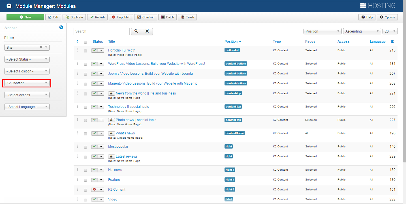Toggle published status of Most popular module
Viewport: 406px width, 204px height.
tap(95, 147)
